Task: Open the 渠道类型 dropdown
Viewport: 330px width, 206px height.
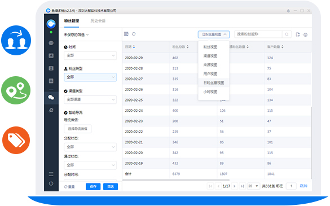Action: [x=90, y=99]
